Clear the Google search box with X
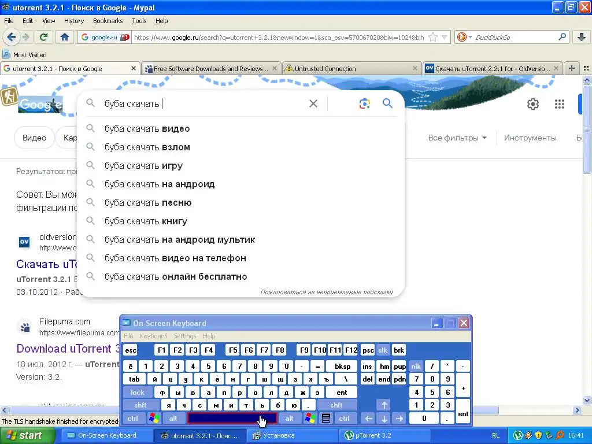 [313, 103]
